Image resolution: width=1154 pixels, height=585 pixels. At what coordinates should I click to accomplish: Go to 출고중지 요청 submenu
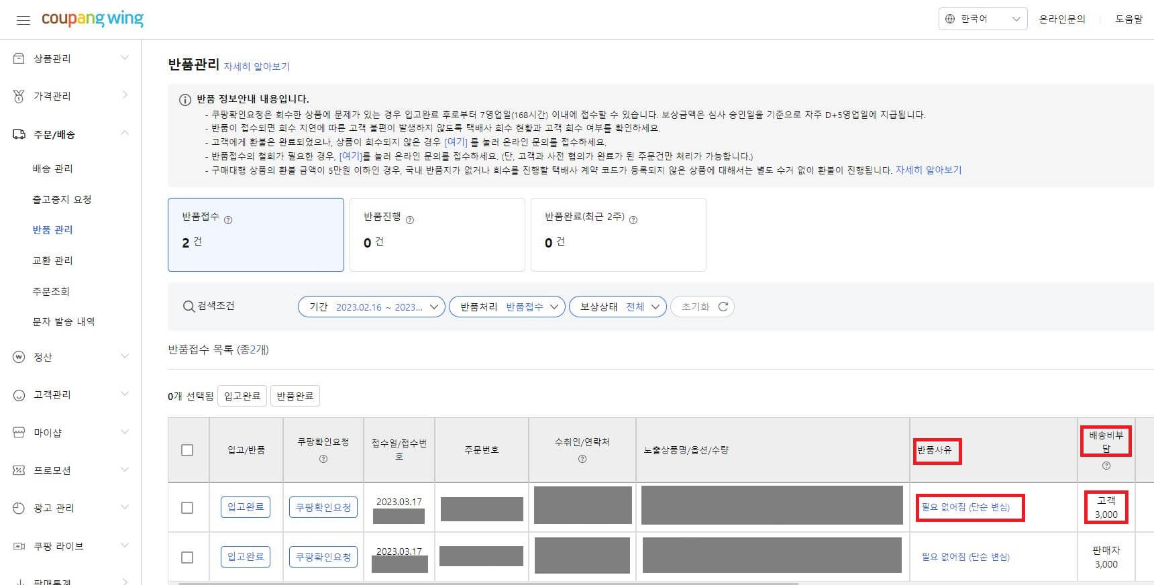62,199
